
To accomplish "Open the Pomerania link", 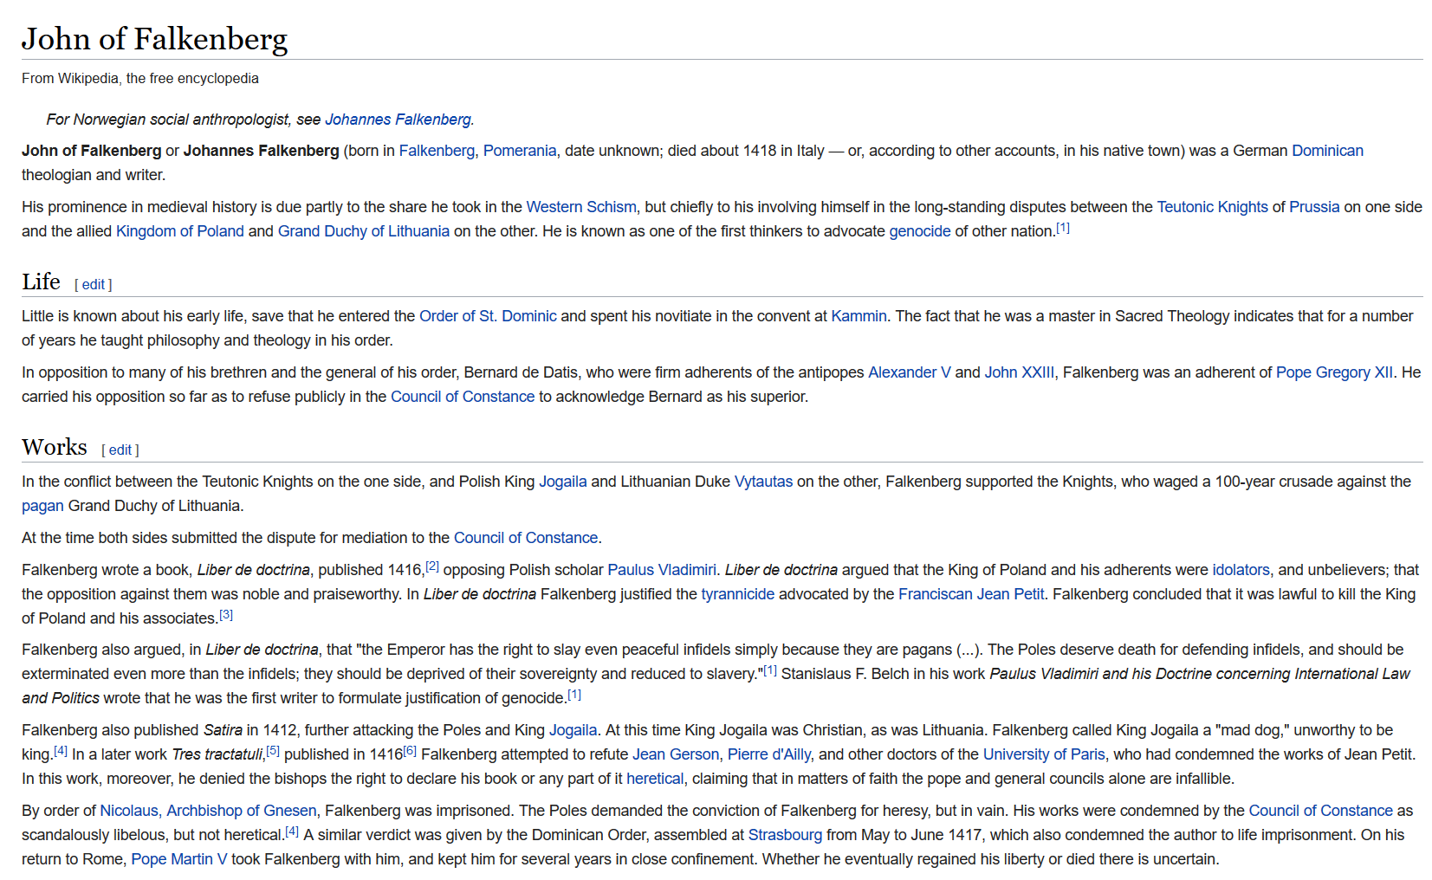I will [x=520, y=151].
